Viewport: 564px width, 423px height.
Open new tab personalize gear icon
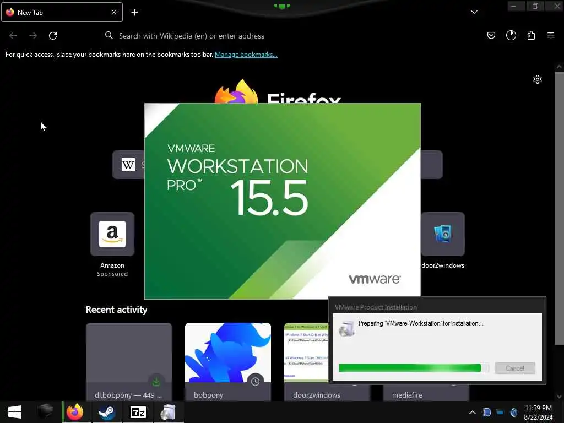coord(538,79)
